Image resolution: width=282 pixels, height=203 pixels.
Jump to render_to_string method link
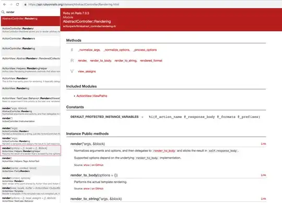coord(126,61)
